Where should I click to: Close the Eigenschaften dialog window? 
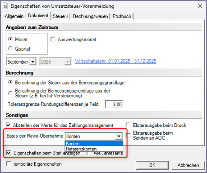coord(200,6)
